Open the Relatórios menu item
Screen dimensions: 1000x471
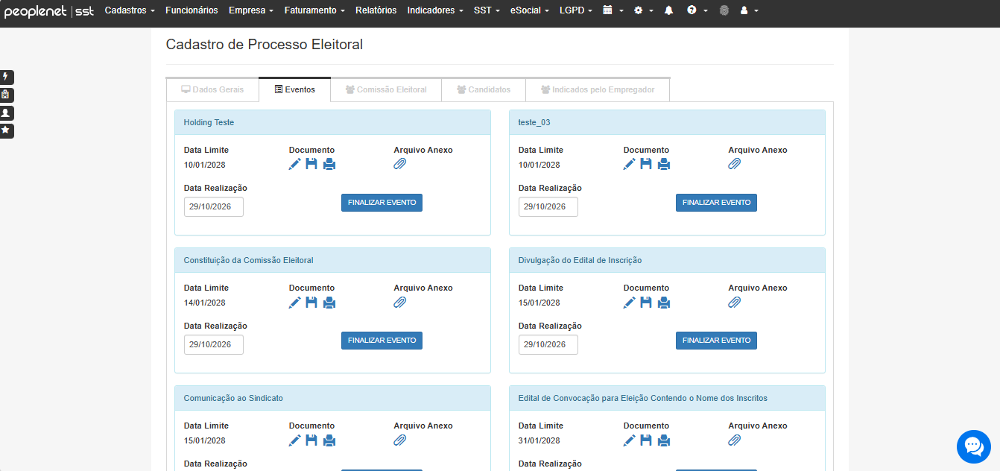tap(376, 10)
